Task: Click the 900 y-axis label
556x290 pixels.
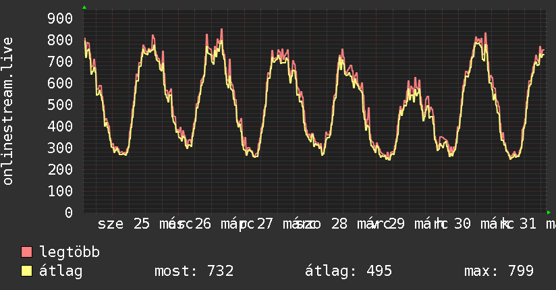Action: (x=60, y=18)
